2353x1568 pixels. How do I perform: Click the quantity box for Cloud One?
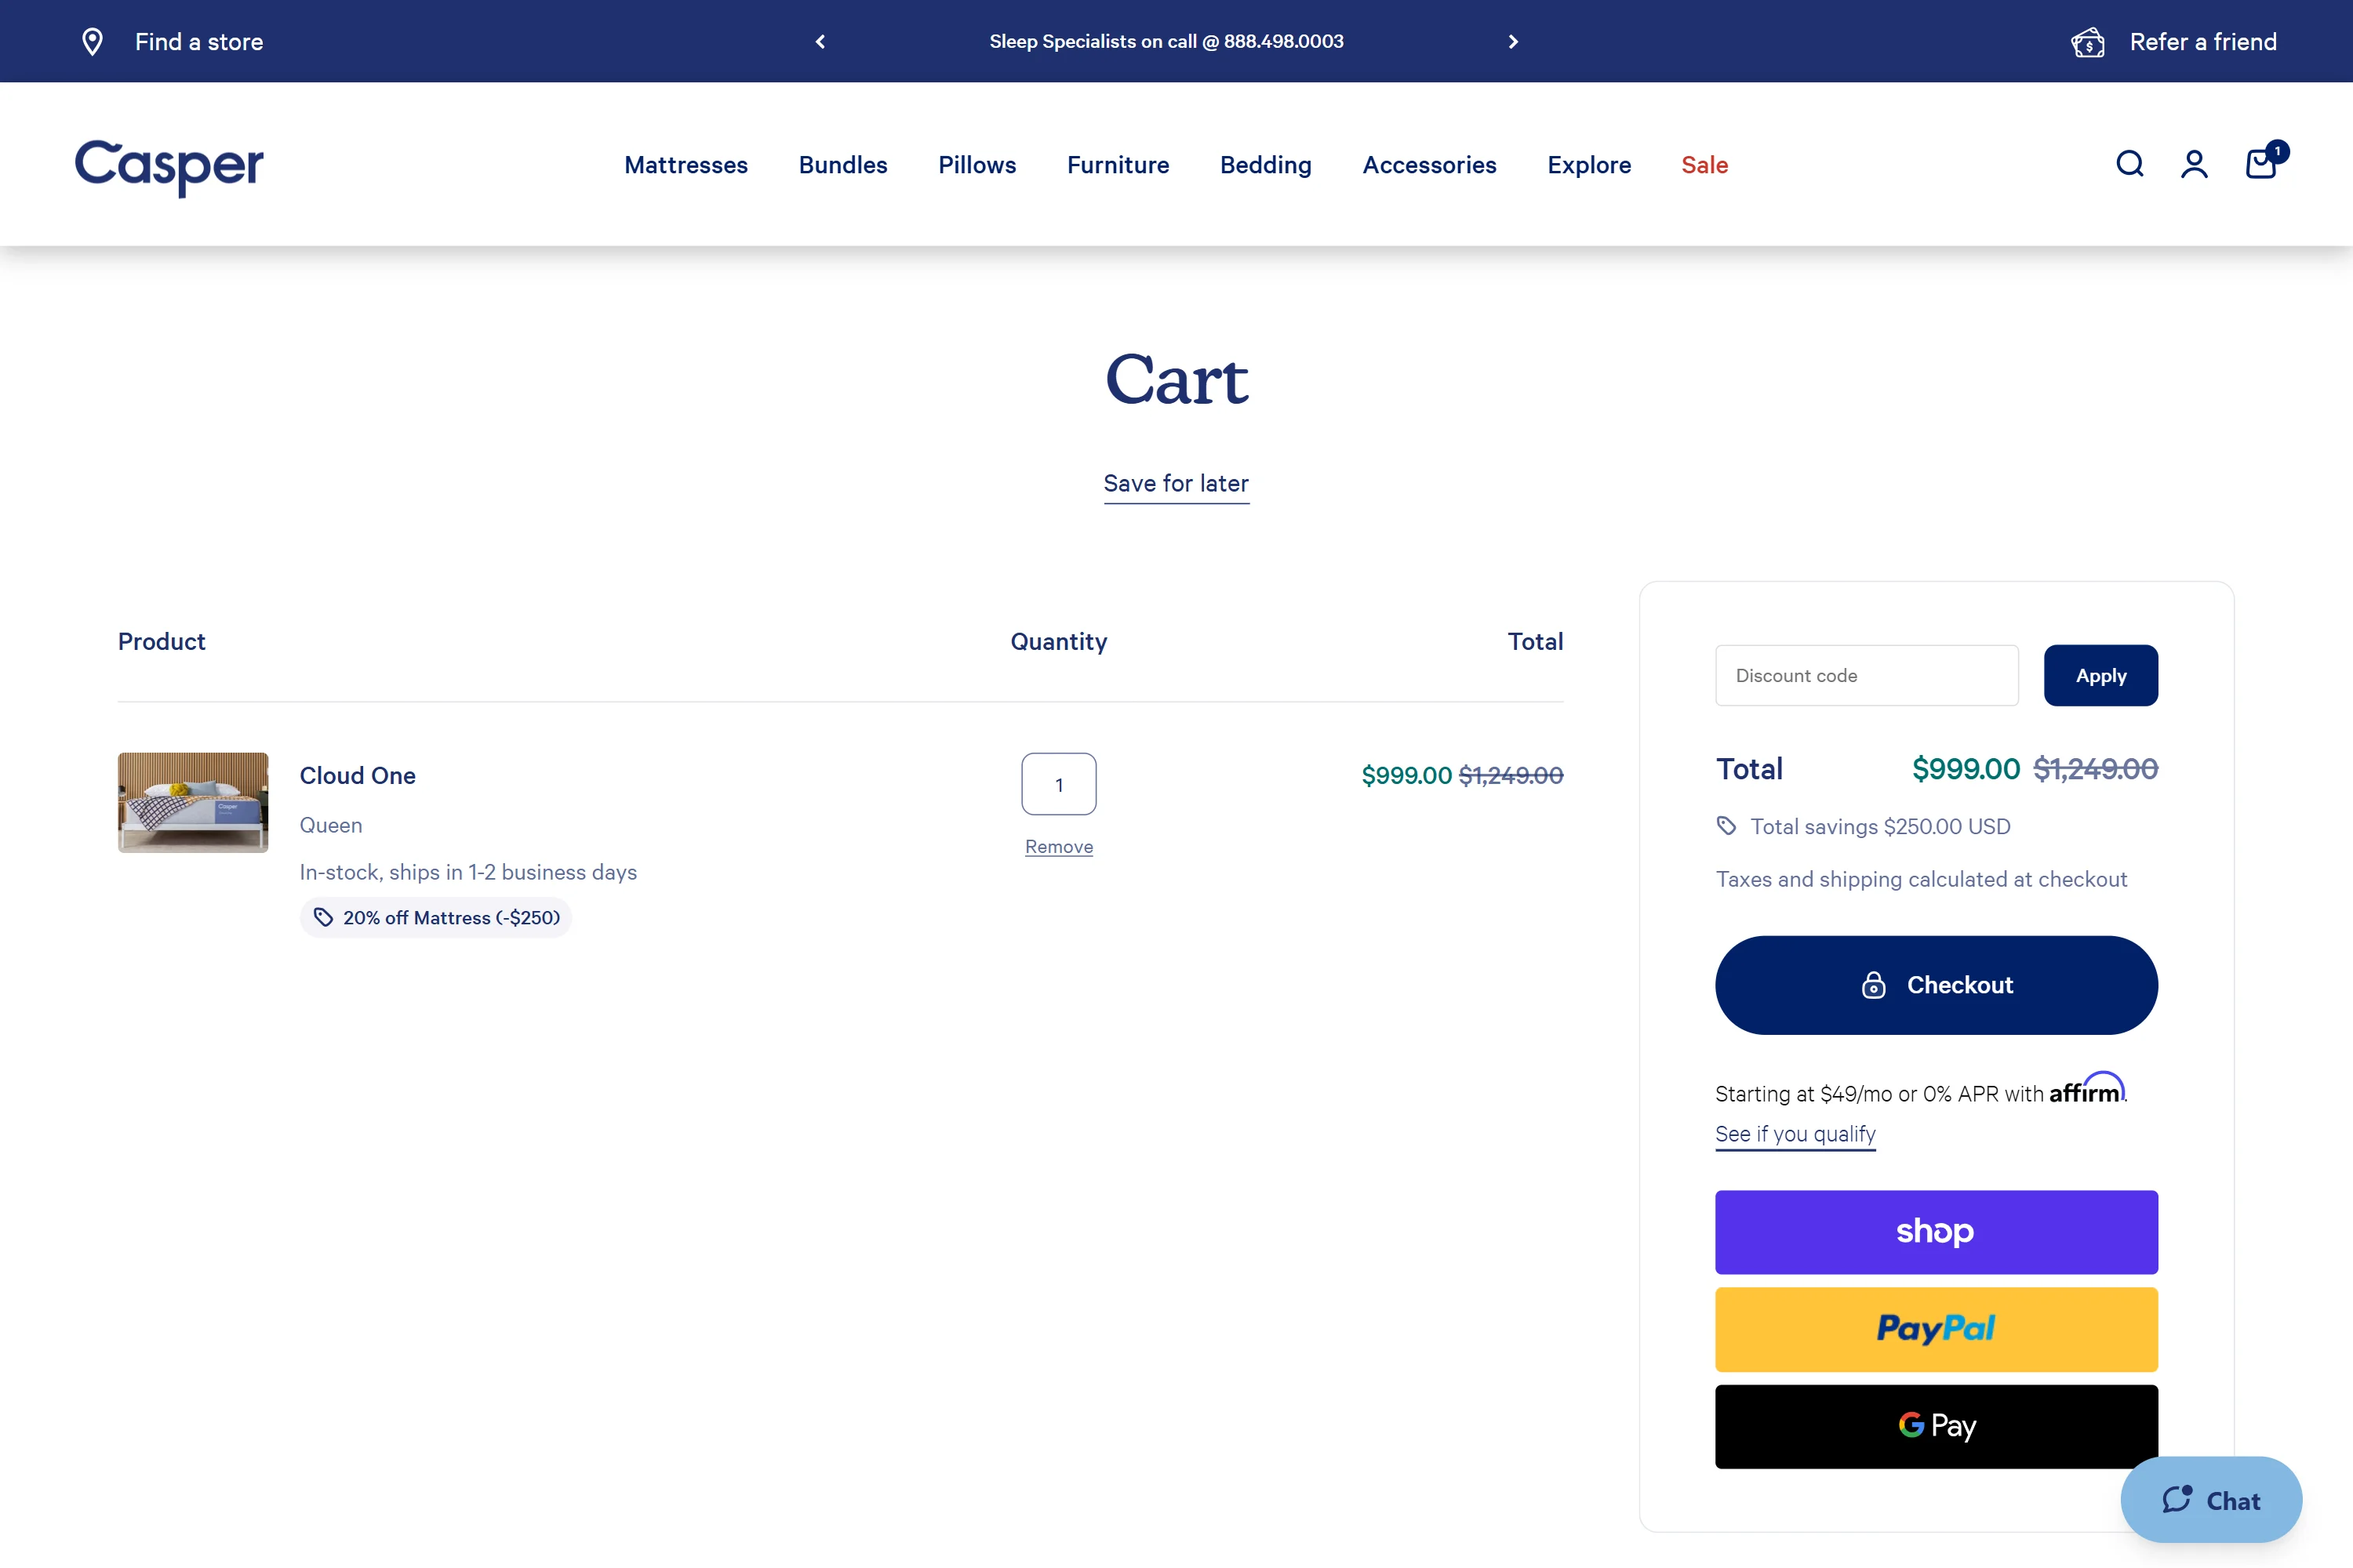[x=1058, y=784]
